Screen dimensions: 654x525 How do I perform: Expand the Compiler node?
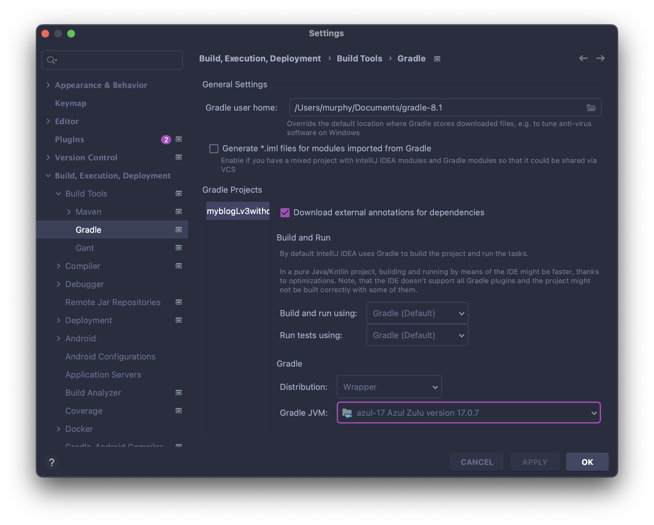click(x=58, y=266)
